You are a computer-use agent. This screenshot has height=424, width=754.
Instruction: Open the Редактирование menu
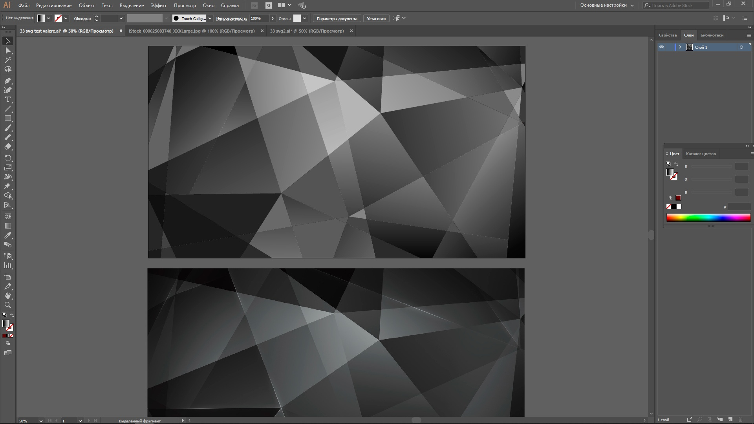click(x=54, y=5)
